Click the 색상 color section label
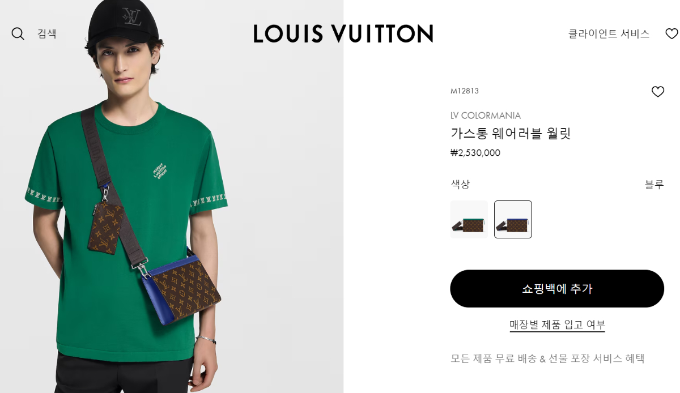680x393 pixels. point(460,184)
